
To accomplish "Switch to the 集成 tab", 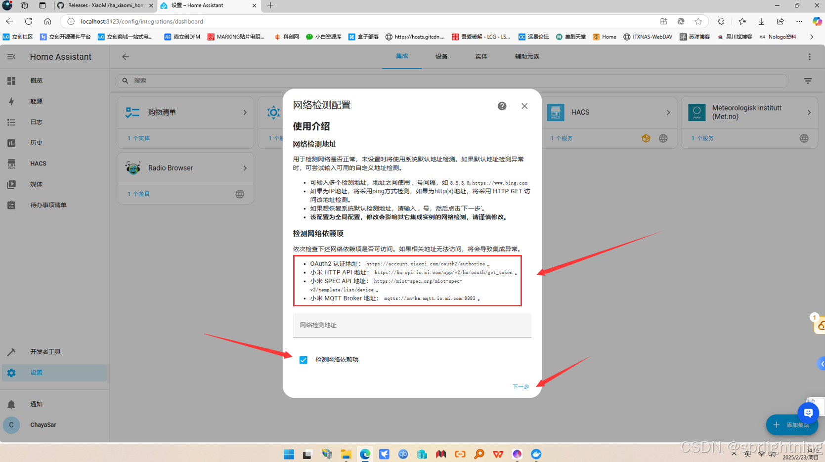I will tap(402, 56).
